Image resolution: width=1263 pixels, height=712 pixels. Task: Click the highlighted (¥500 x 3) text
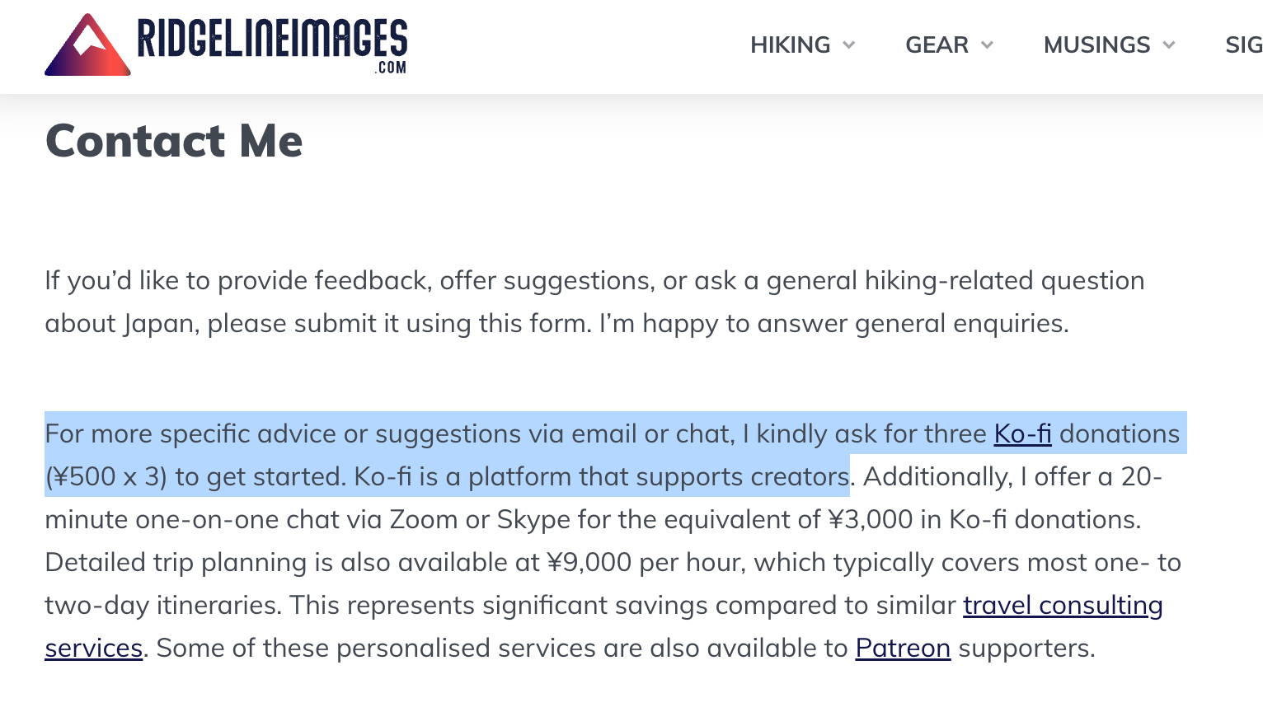(x=106, y=477)
